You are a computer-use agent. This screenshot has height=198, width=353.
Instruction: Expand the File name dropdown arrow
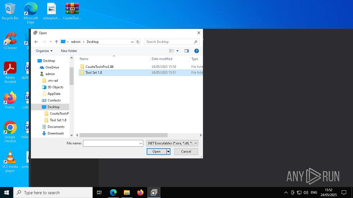click(x=141, y=143)
